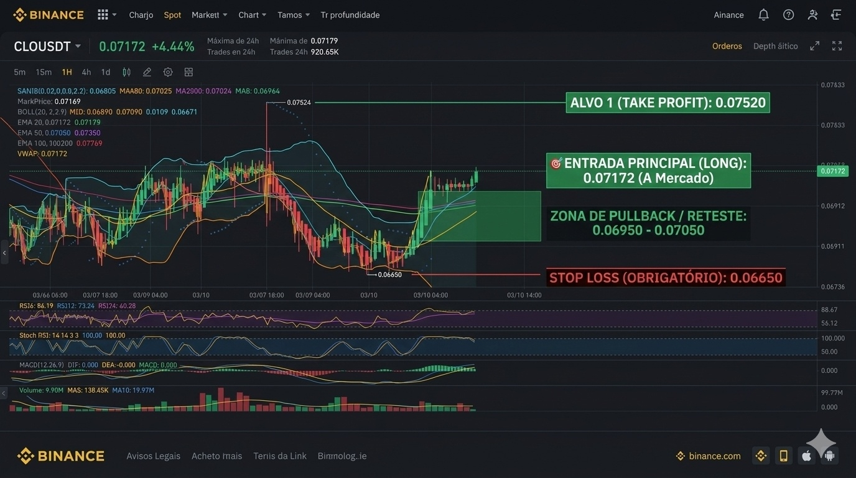This screenshot has width=856, height=478.
Task: Open Avisos Legais footer link
Action: pyautogui.click(x=153, y=456)
